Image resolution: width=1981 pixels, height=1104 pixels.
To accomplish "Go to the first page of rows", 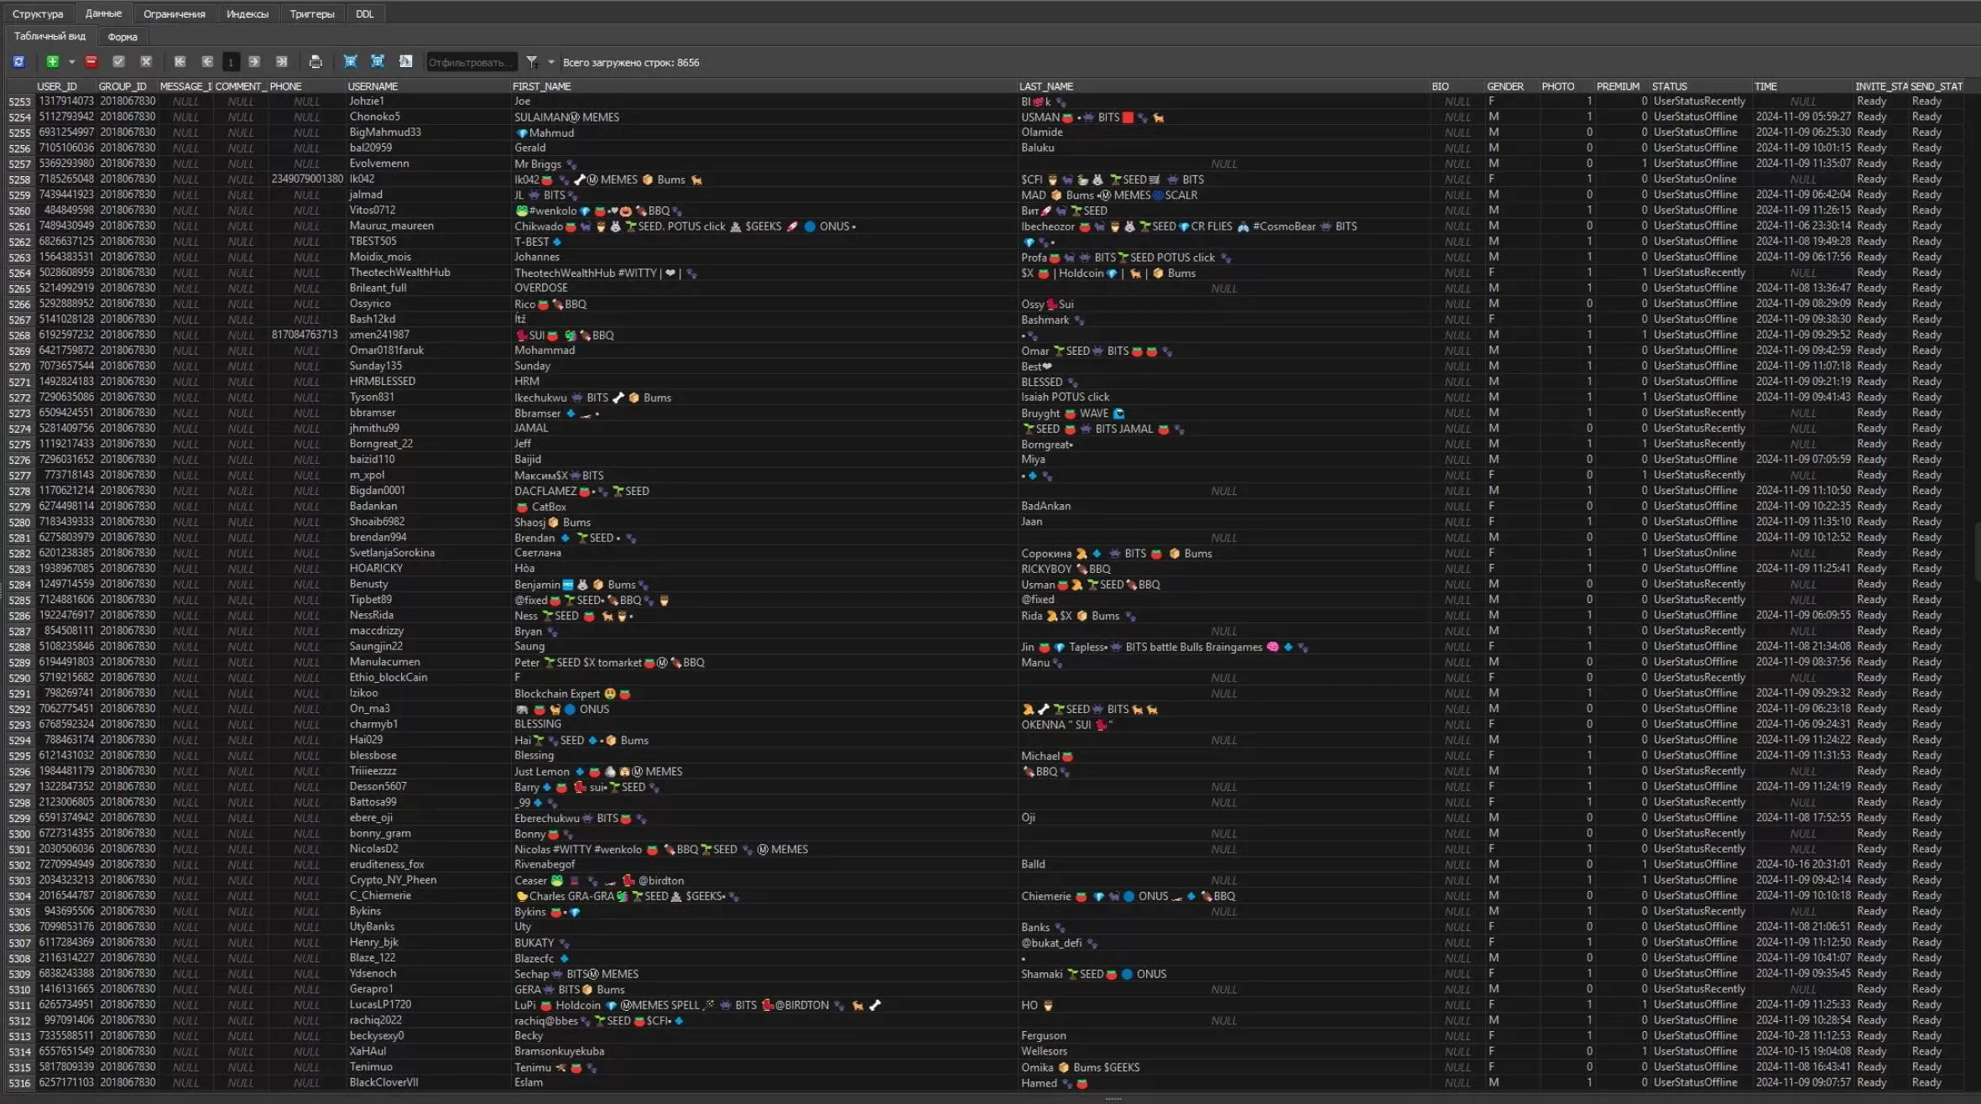I will [180, 61].
